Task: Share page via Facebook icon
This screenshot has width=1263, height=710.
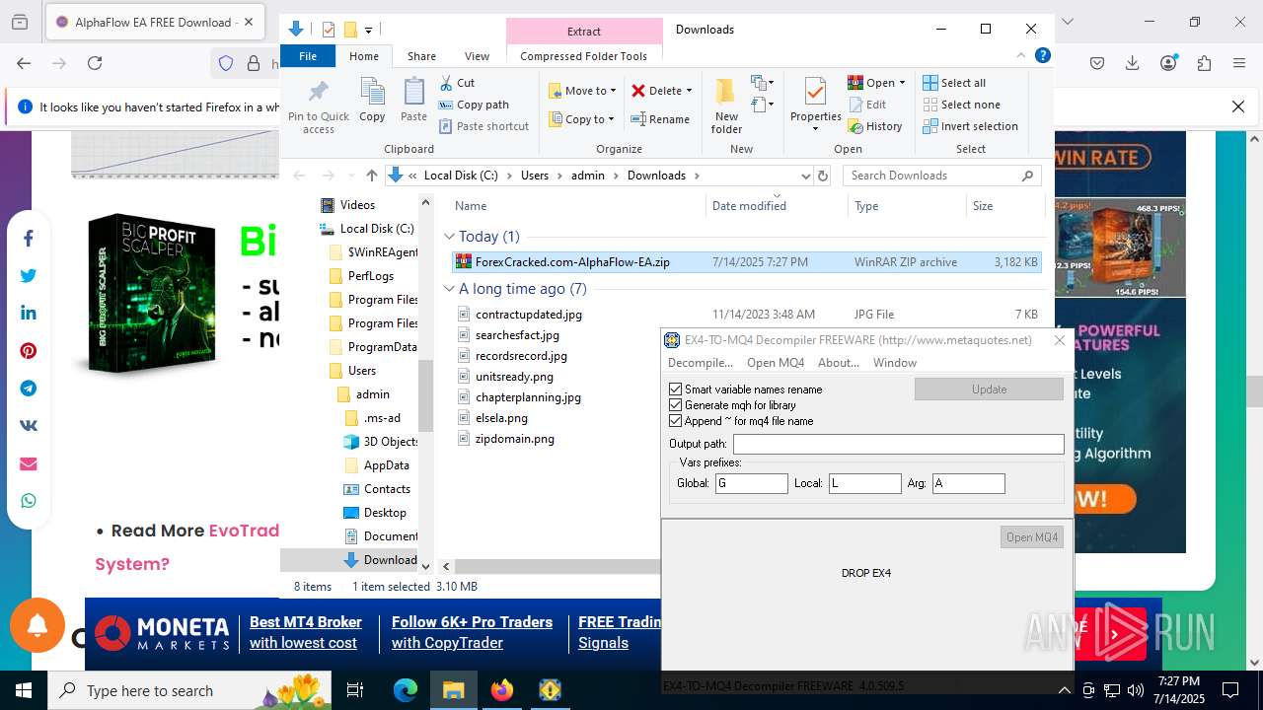Action: point(29,239)
